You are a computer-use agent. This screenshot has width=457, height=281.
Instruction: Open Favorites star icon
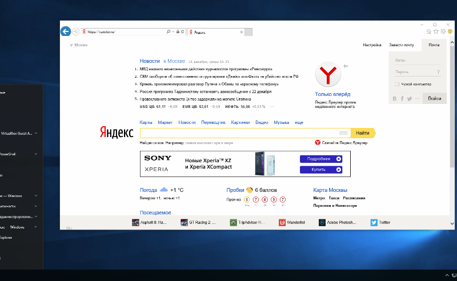[436, 31]
